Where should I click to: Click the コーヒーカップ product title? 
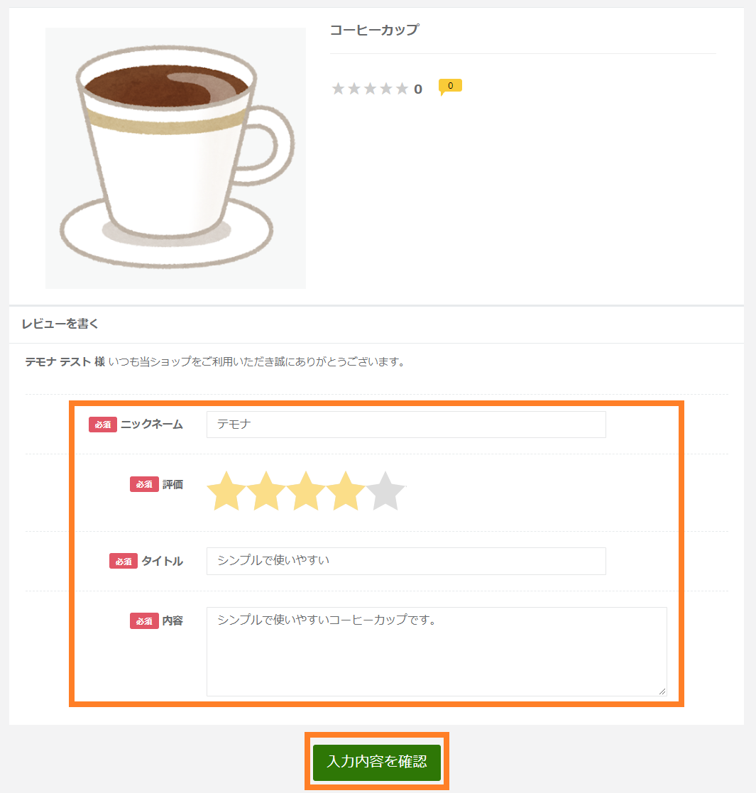pos(375,31)
